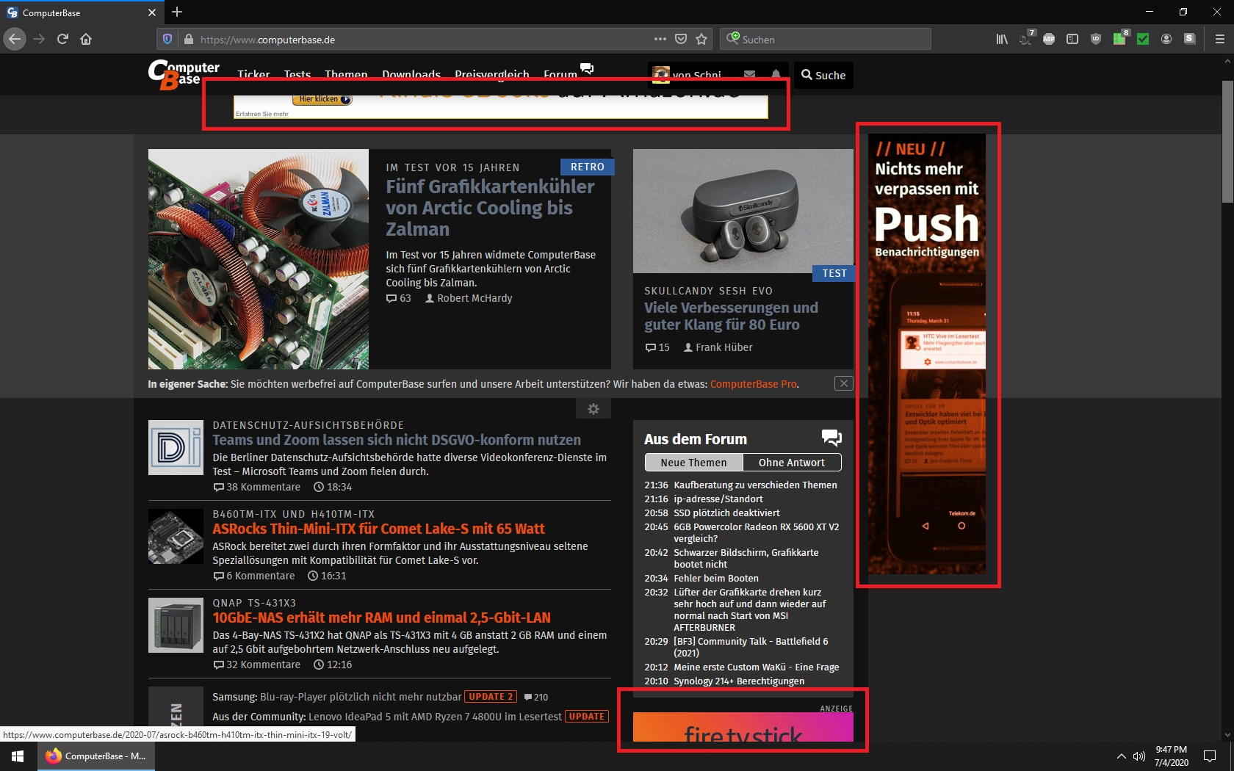Open Teams und Zoom DSGVO article
This screenshot has width=1234, height=771.
tap(397, 440)
